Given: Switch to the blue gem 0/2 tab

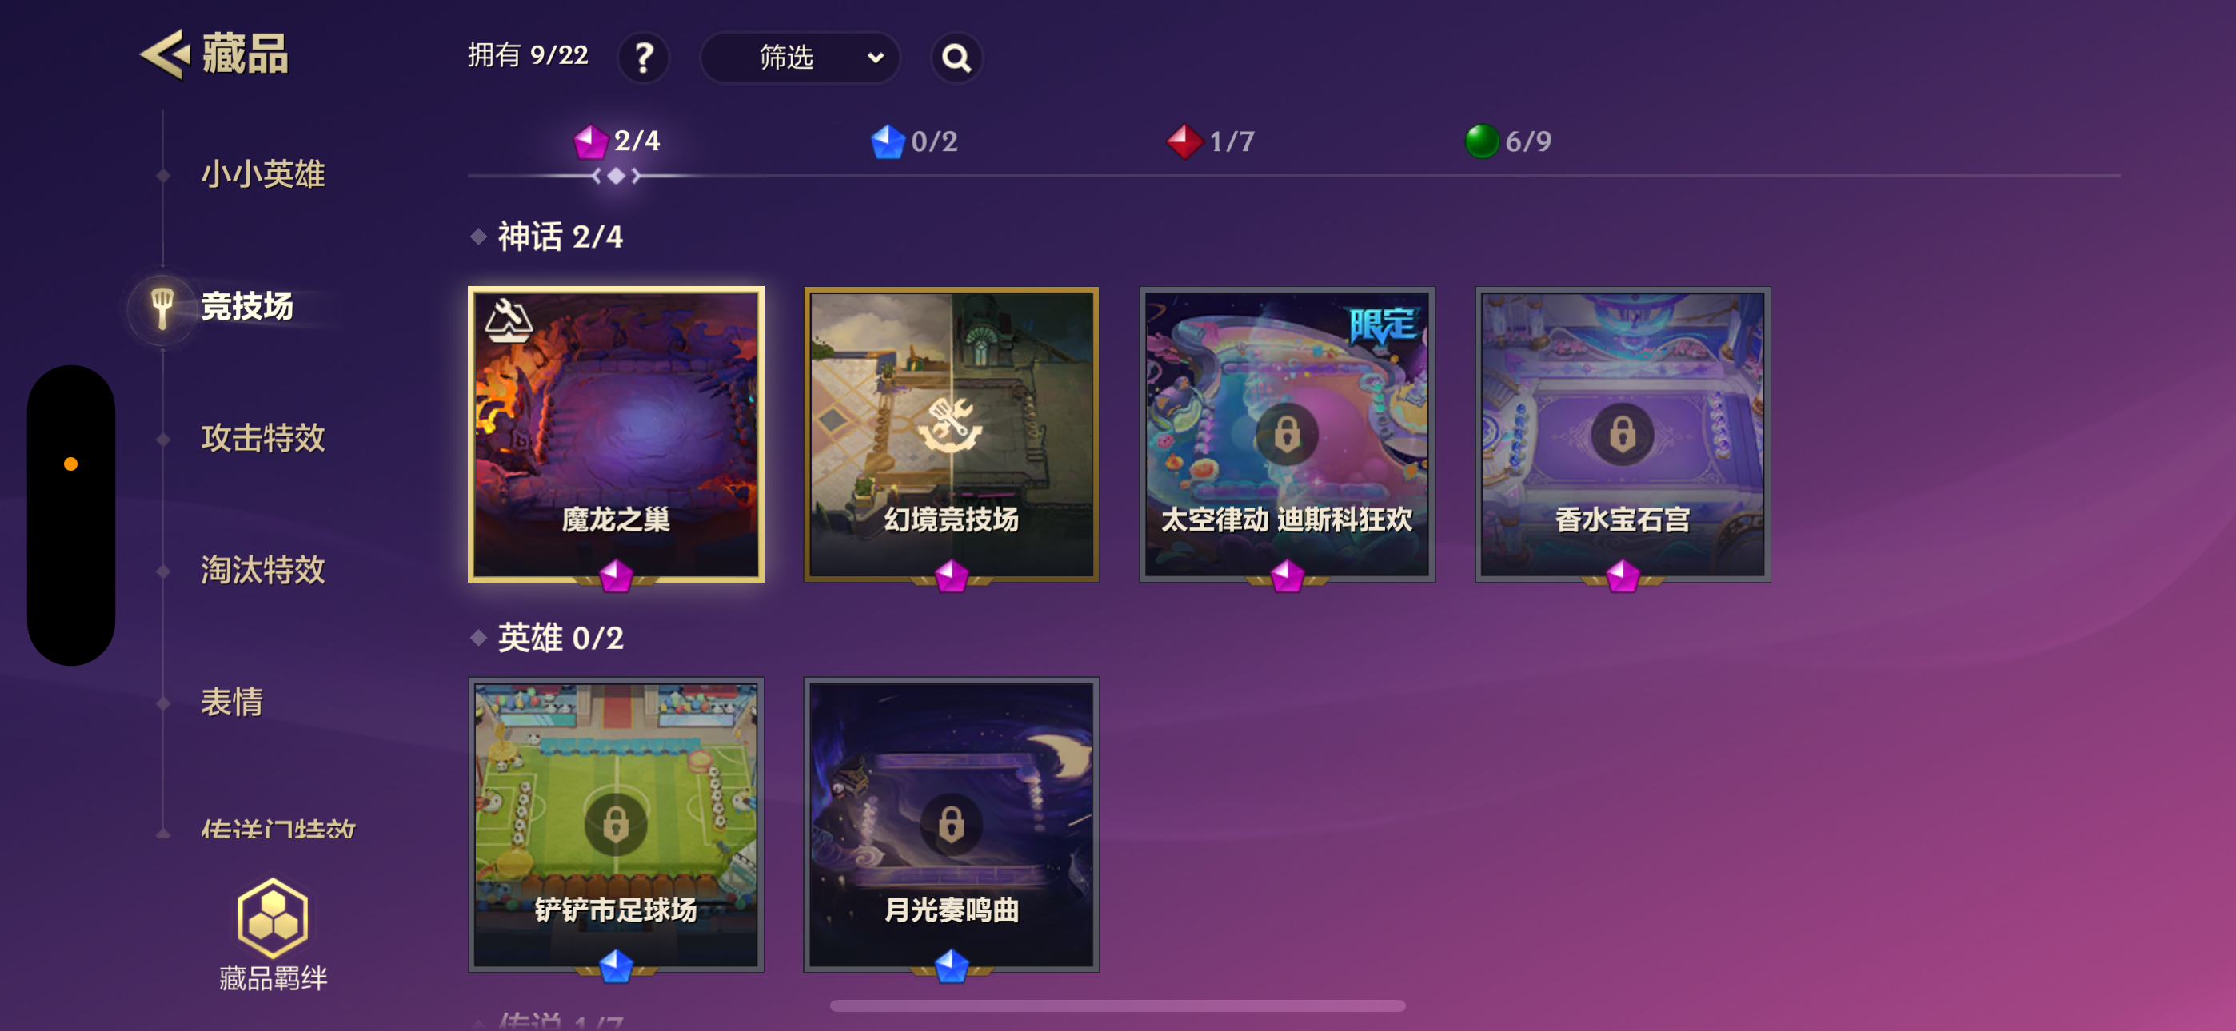Looking at the screenshot, I should click(x=914, y=141).
